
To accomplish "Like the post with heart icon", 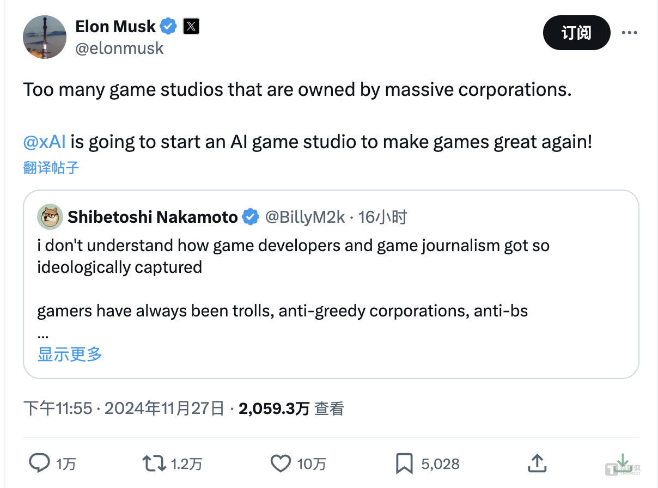I will 281,463.
